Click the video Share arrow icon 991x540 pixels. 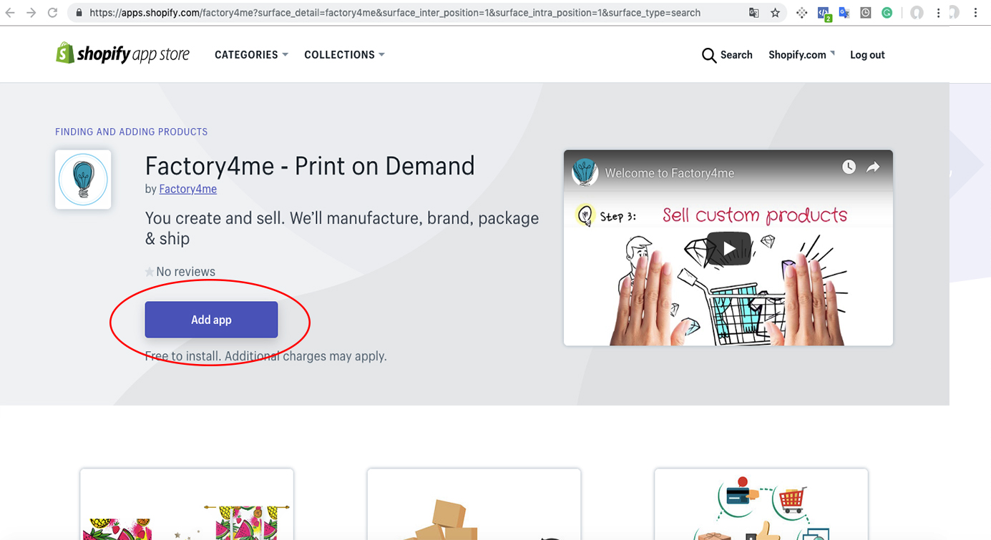pyautogui.click(x=873, y=167)
